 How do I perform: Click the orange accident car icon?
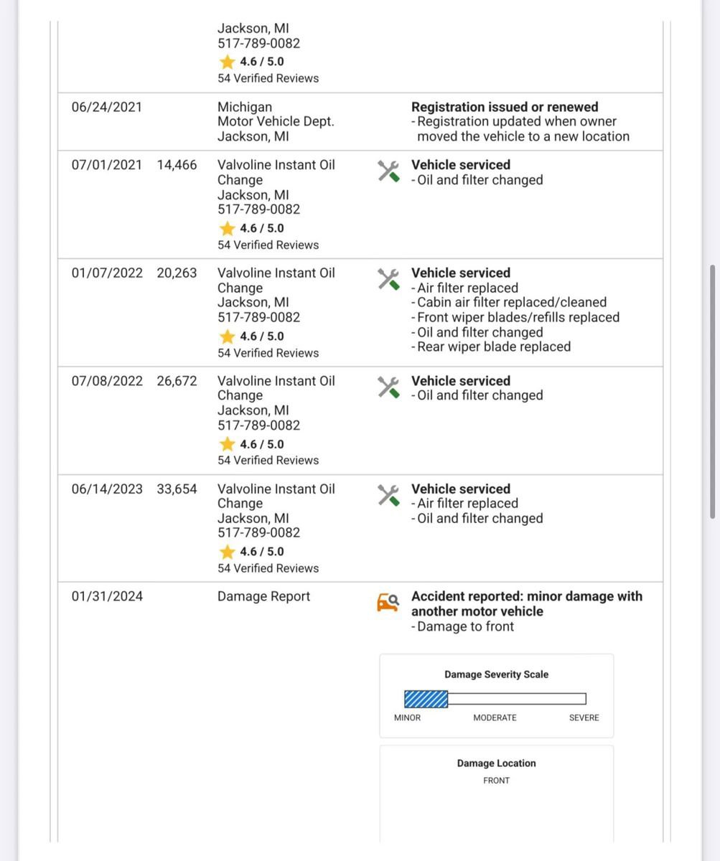point(388,603)
